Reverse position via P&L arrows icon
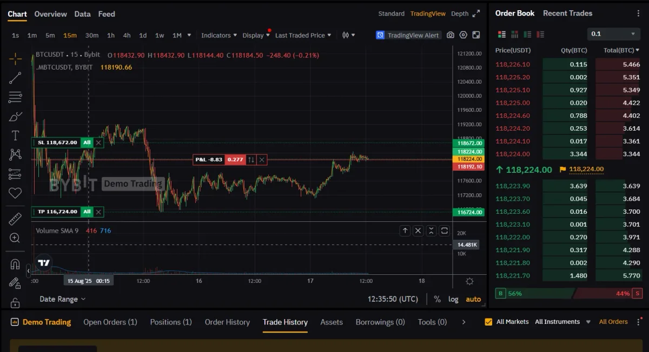Viewport: 649px width, 352px height. tap(251, 160)
